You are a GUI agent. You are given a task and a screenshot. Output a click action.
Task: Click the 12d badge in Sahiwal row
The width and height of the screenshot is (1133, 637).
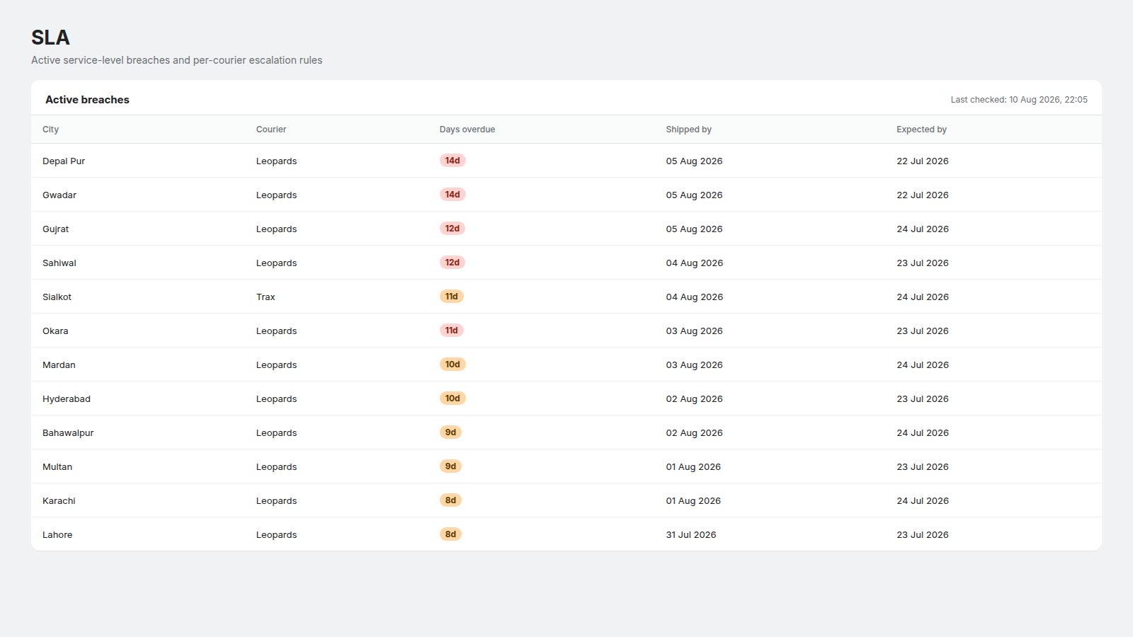pos(452,263)
